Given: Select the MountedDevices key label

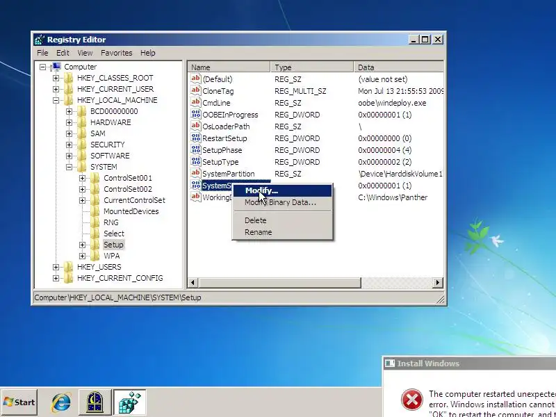Looking at the screenshot, I should (x=131, y=211).
